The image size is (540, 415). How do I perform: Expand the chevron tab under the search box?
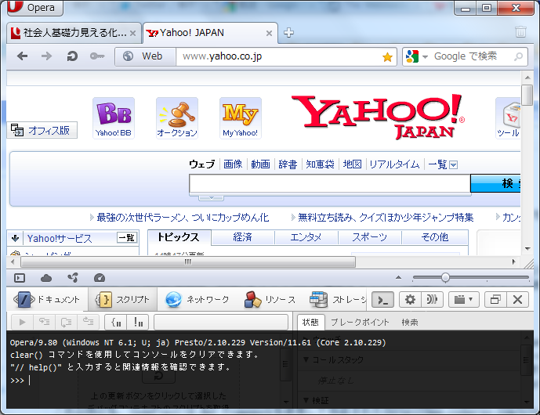pos(211,198)
